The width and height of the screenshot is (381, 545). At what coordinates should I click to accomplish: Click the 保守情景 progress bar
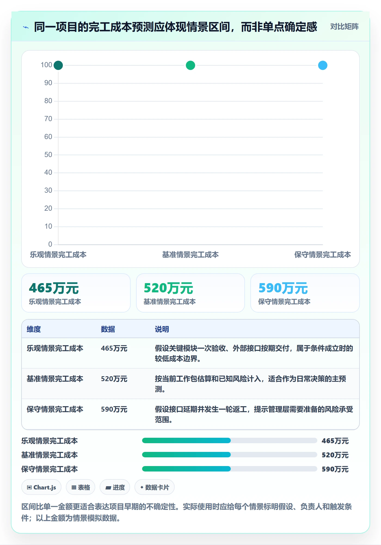tap(230, 469)
